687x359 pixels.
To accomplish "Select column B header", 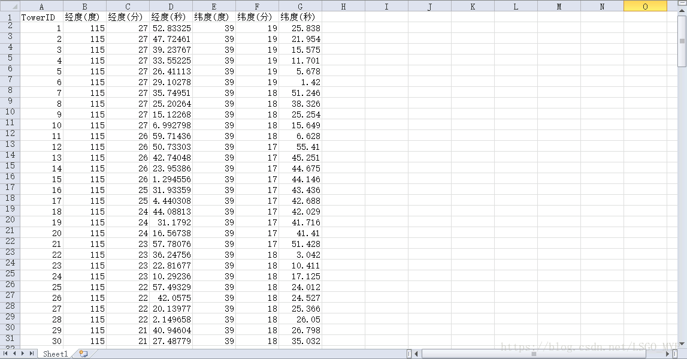I will (84, 6).
